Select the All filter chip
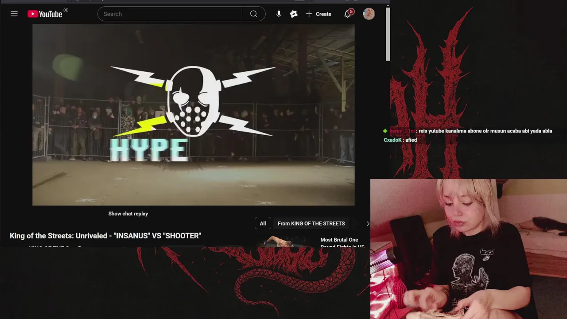 point(263,224)
